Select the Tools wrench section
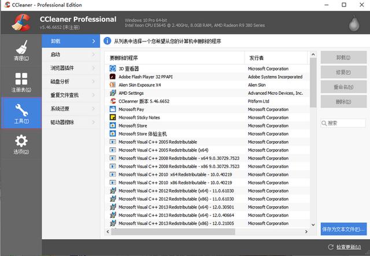Viewport: 370px width, 256px height. 21,113
